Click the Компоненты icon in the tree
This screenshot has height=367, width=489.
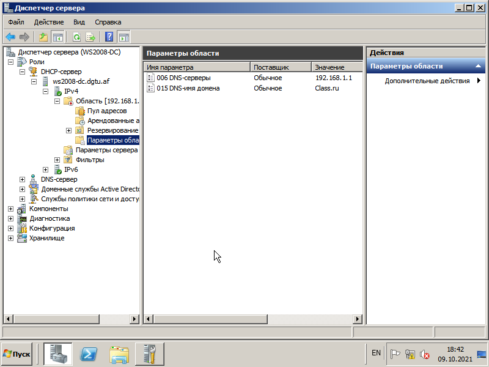21,209
